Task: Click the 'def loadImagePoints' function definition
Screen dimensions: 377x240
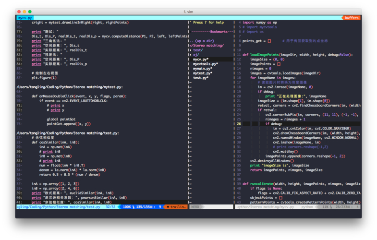Action: tap(297, 55)
